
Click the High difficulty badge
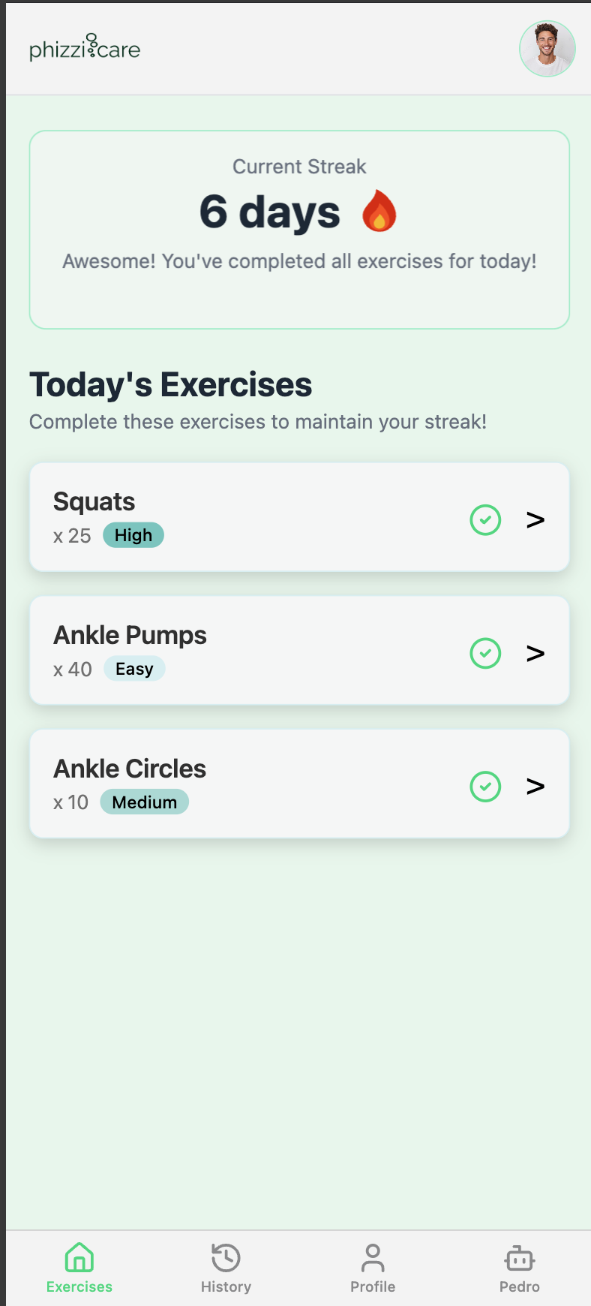[133, 535]
